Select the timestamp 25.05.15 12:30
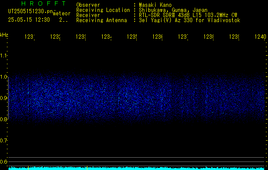The image size is (268, 170). 29,20
